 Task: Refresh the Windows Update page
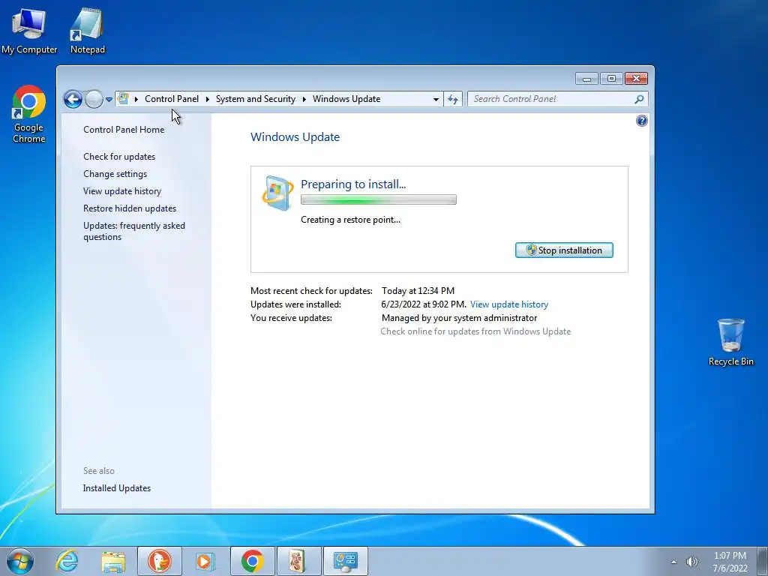[453, 99]
